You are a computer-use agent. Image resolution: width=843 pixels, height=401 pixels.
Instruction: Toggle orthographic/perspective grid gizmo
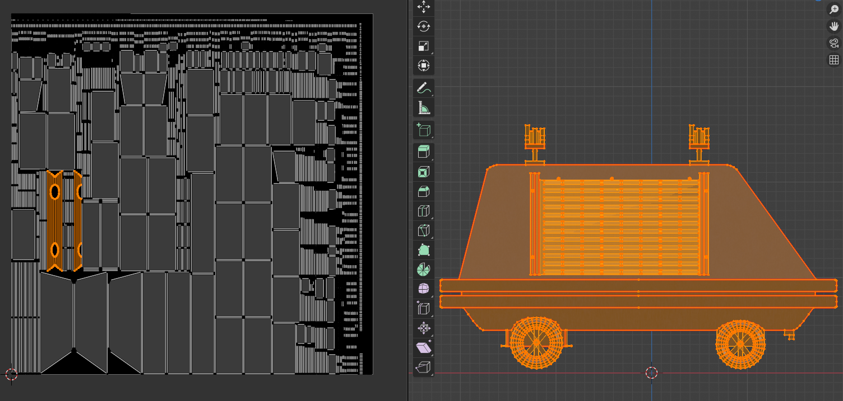tap(834, 60)
